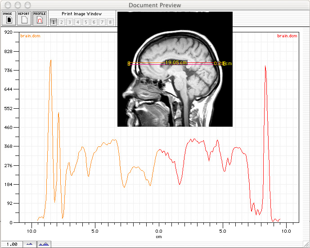Select print image window 4
The image size is (310, 248).
click(x=78, y=22)
